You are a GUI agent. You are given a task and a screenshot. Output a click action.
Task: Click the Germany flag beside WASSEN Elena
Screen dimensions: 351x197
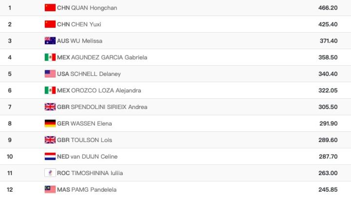click(x=50, y=124)
